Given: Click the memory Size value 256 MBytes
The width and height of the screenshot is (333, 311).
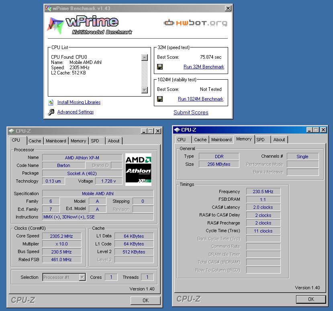Looking at the screenshot, I should tap(219, 164).
